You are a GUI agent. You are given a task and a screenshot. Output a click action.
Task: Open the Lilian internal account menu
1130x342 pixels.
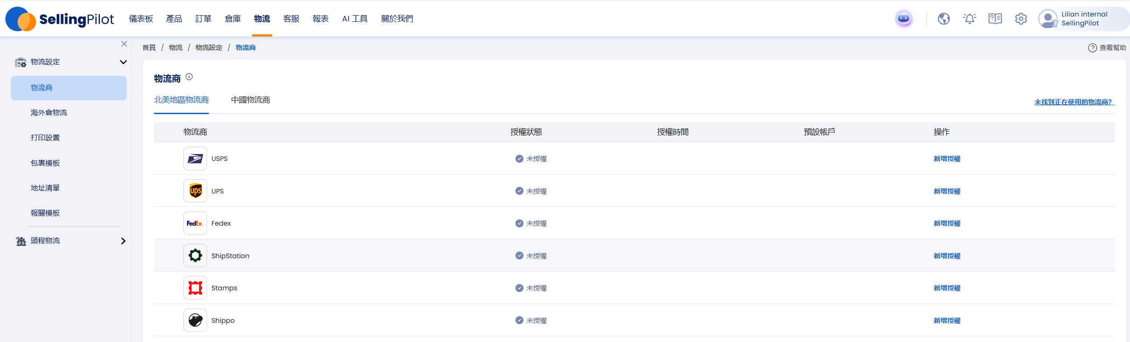pos(1080,19)
